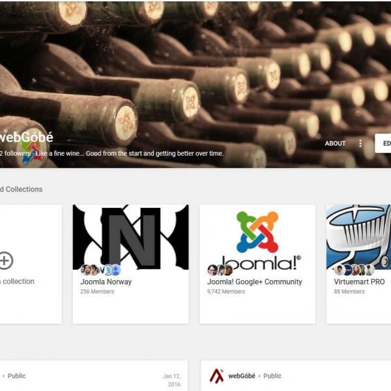The height and width of the screenshot is (391, 391).
Task: Click the plus icon to create collection
Action: coord(5,261)
